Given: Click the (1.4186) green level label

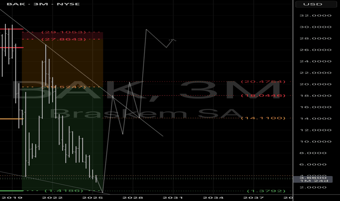Looking at the screenshot, I should [x=64, y=191].
